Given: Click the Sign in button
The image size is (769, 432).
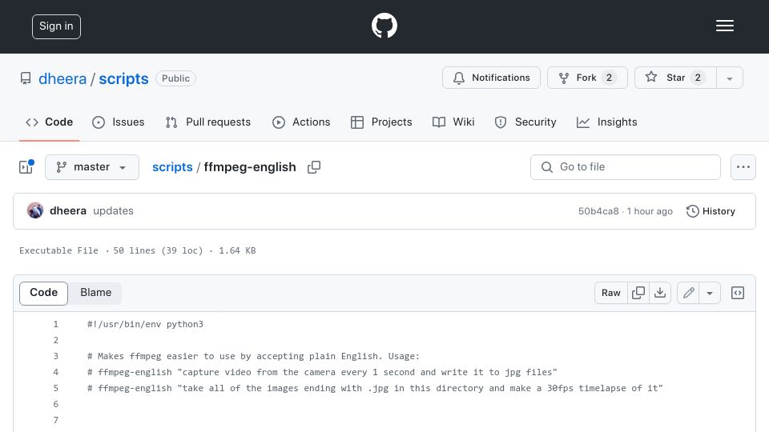Looking at the screenshot, I should [56, 26].
